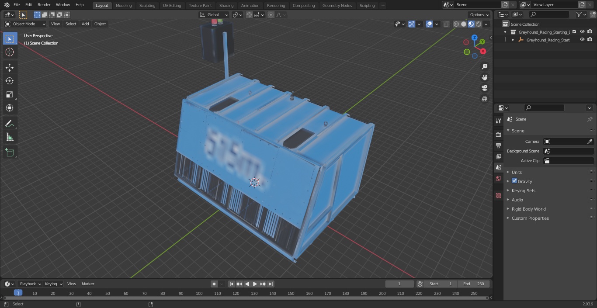This screenshot has height=308, width=597.
Task: Open the View Layer properties tab
Action: (498, 156)
